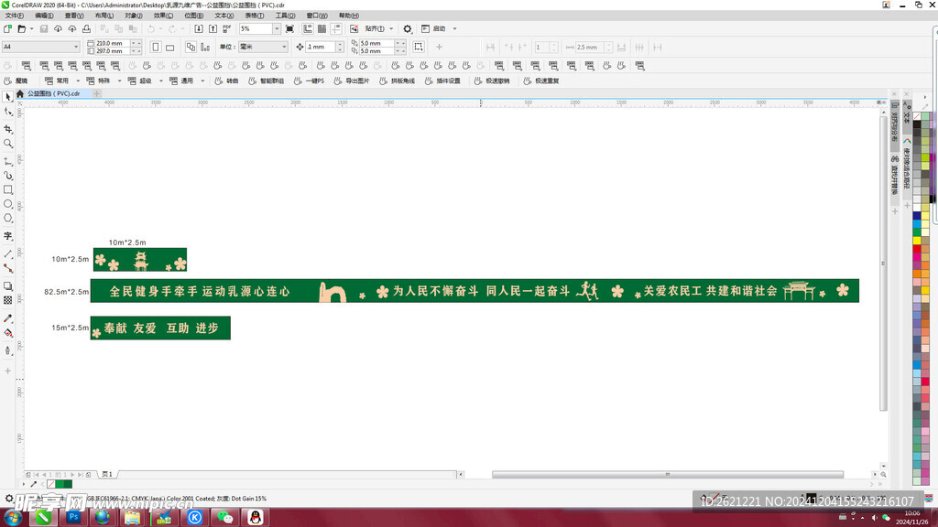Switch page to portrait orientation
The image size is (938, 527).
click(x=156, y=47)
